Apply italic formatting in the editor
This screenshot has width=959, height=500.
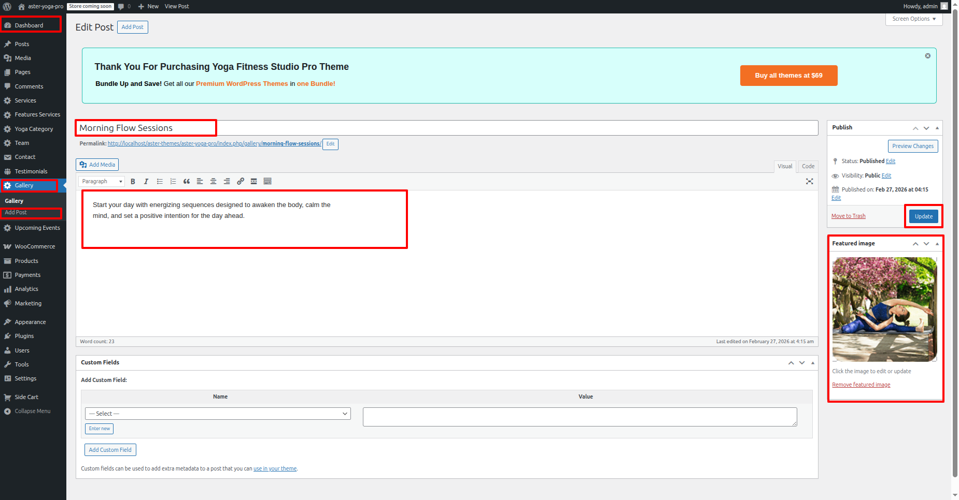pyautogui.click(x=146, y=182)
